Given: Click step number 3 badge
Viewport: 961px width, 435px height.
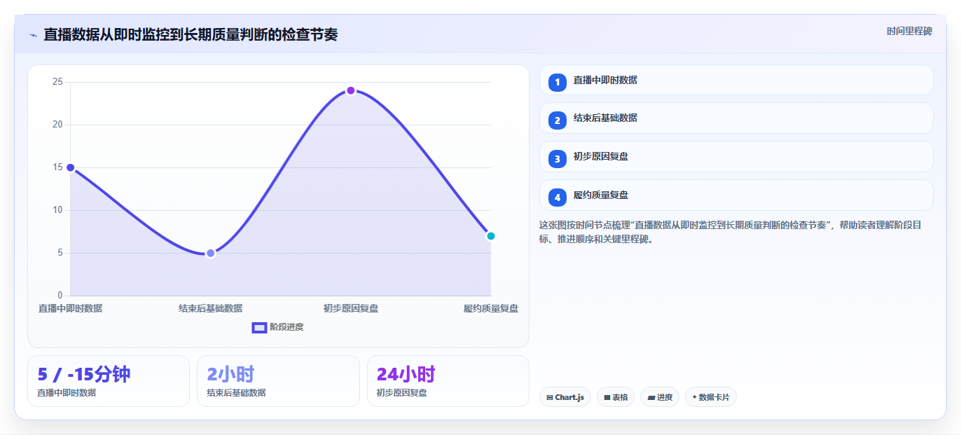Looking at the screenshot, I should click(558, 159).
